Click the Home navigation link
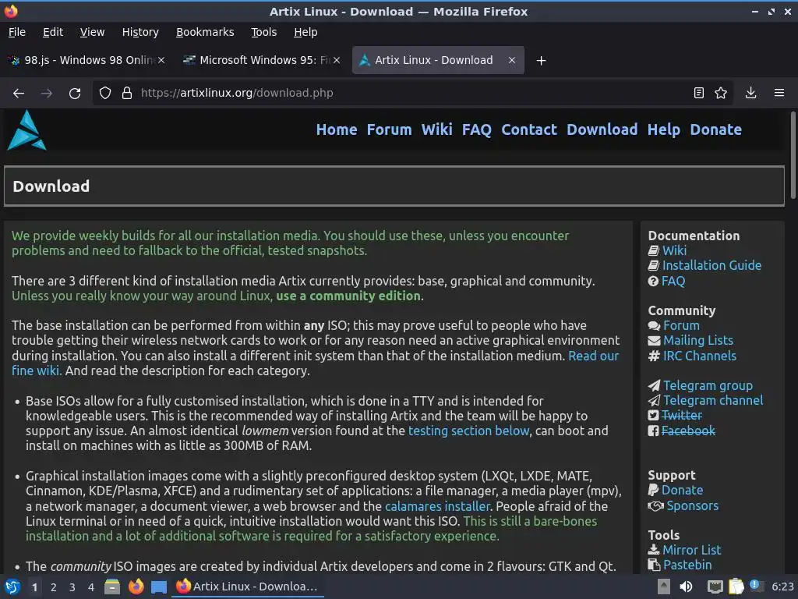798x599 pixels. click(x=337, y=130)
